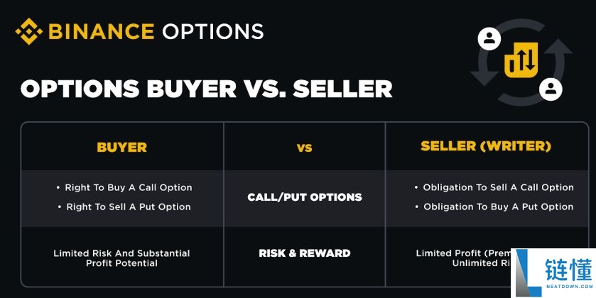Screen dimensions: 596x298
Task: Click the Binance diamond logo icon
Action: 29,31
